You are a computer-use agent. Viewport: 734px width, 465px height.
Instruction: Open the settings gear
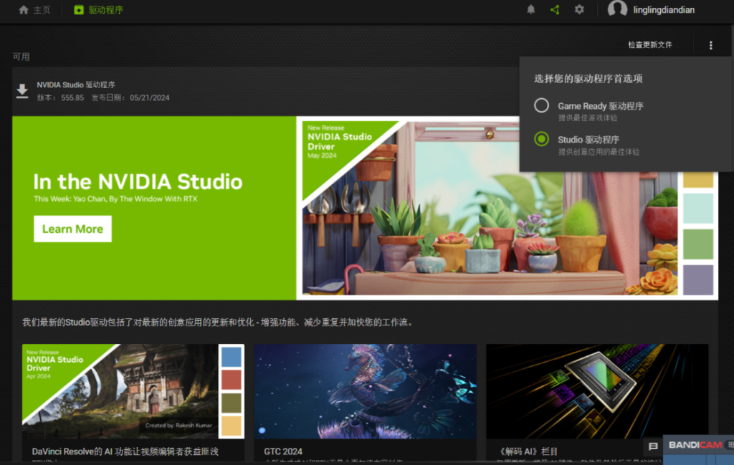tap(579, 10)
